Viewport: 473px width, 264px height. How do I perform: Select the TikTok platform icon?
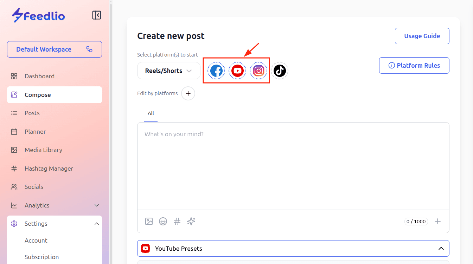point(280,71)
